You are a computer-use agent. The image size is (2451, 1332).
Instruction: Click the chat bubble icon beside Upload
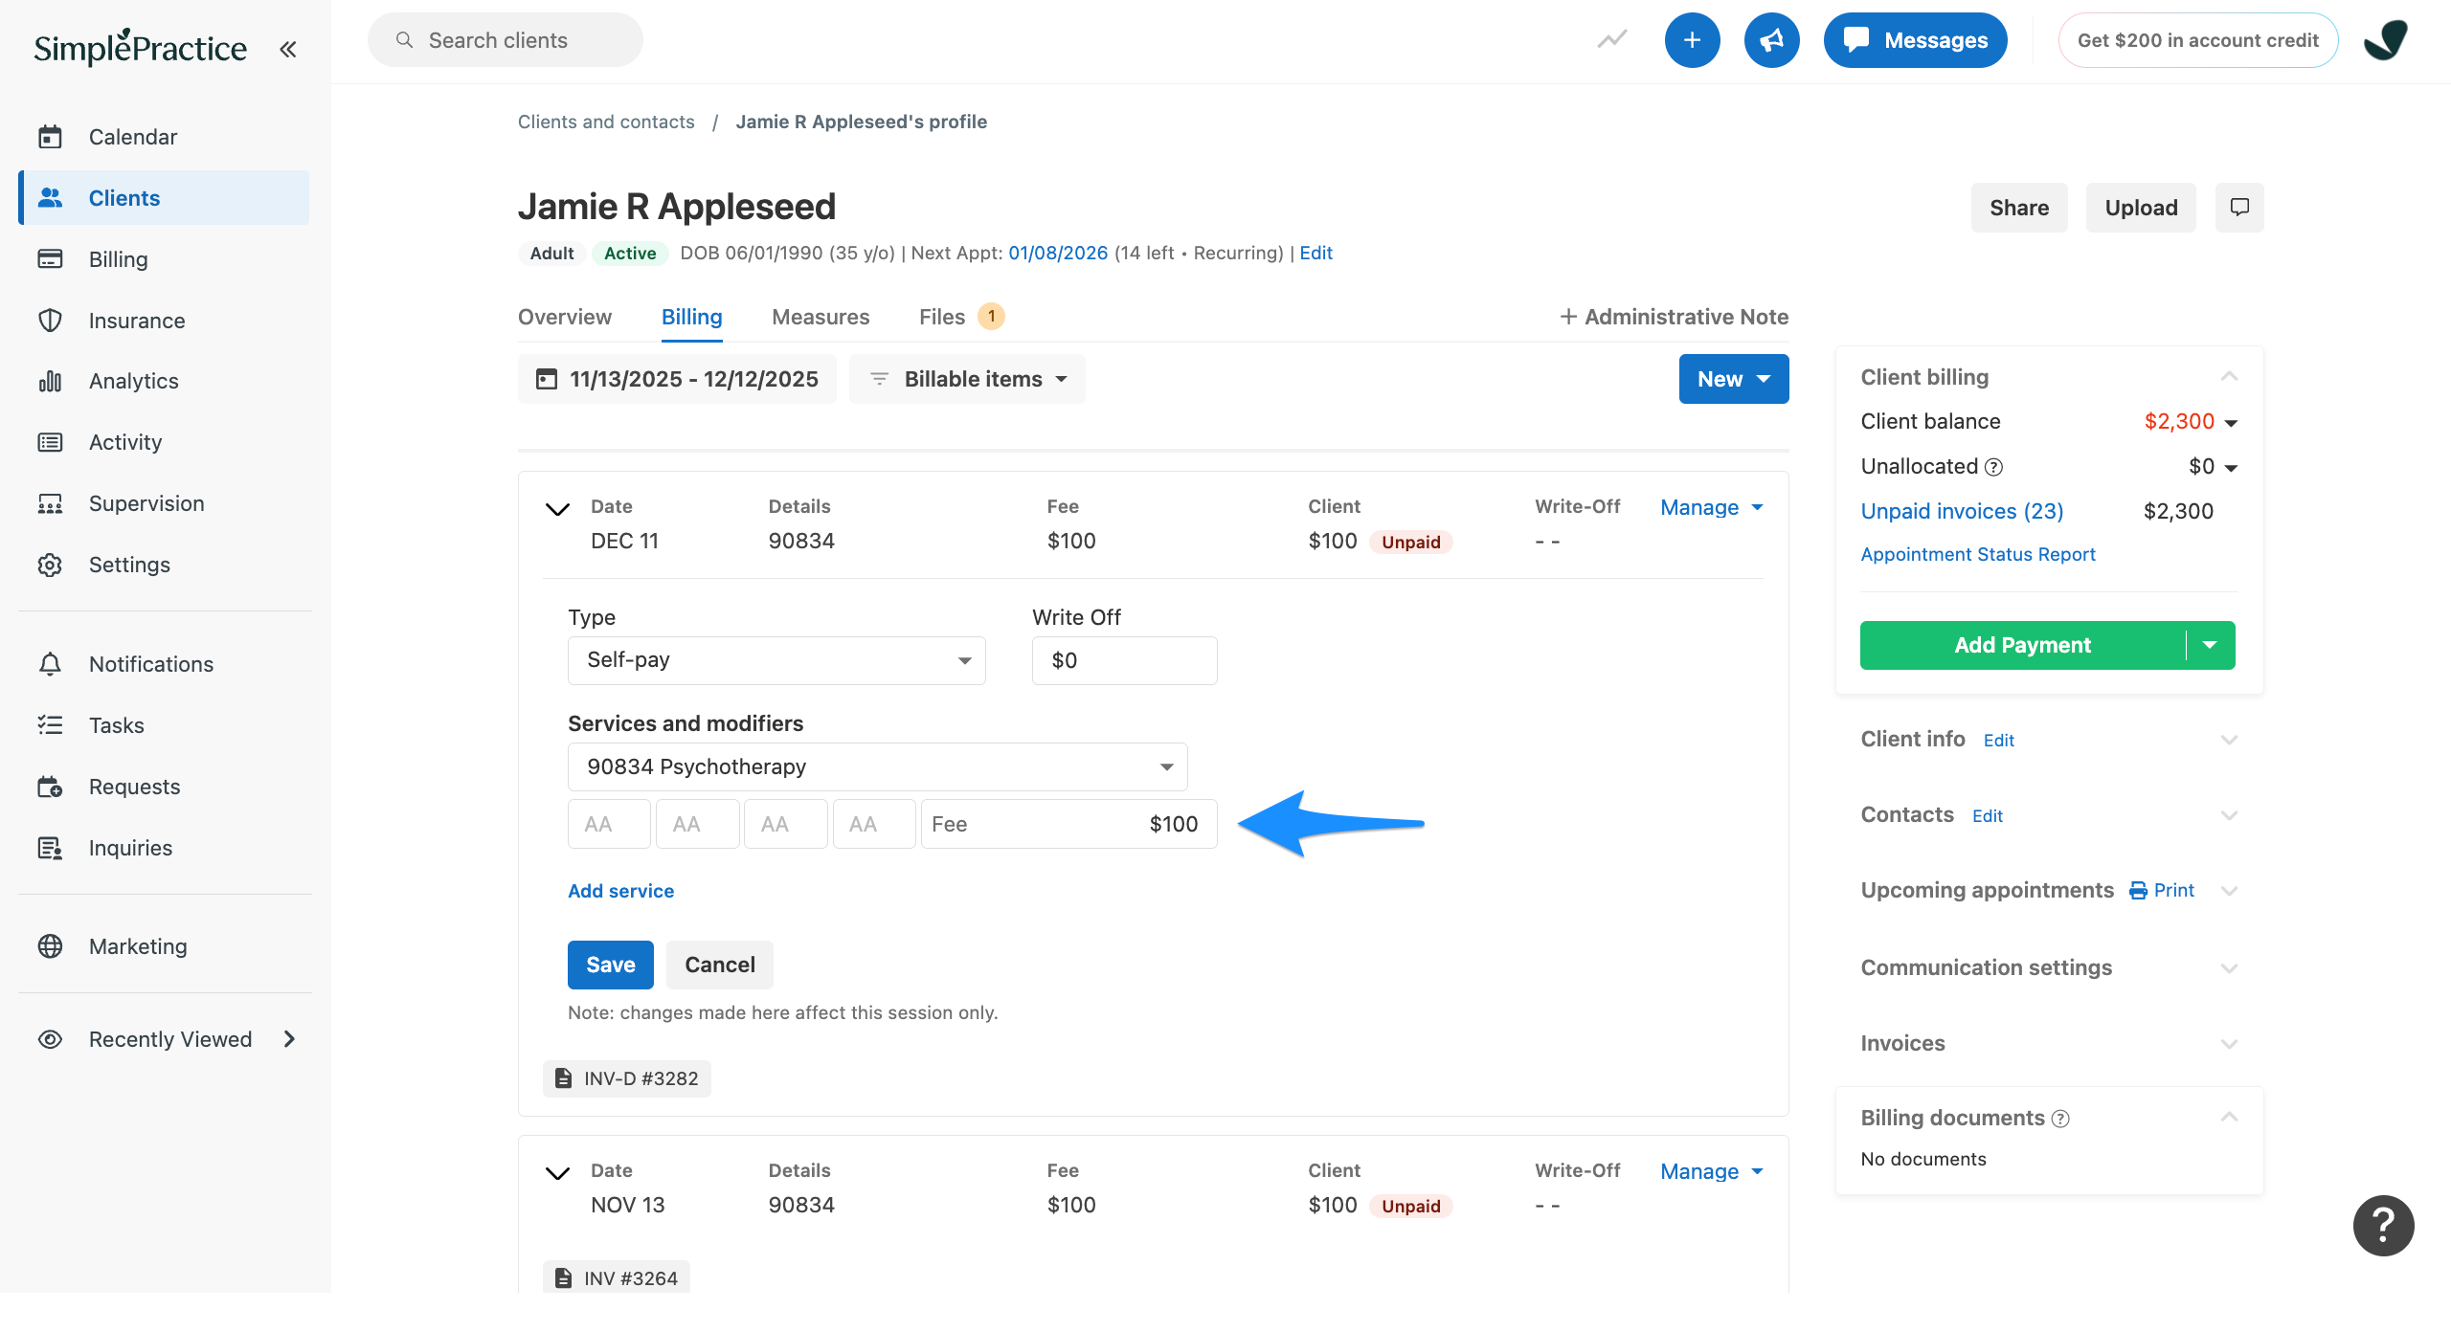[2239, 208]
